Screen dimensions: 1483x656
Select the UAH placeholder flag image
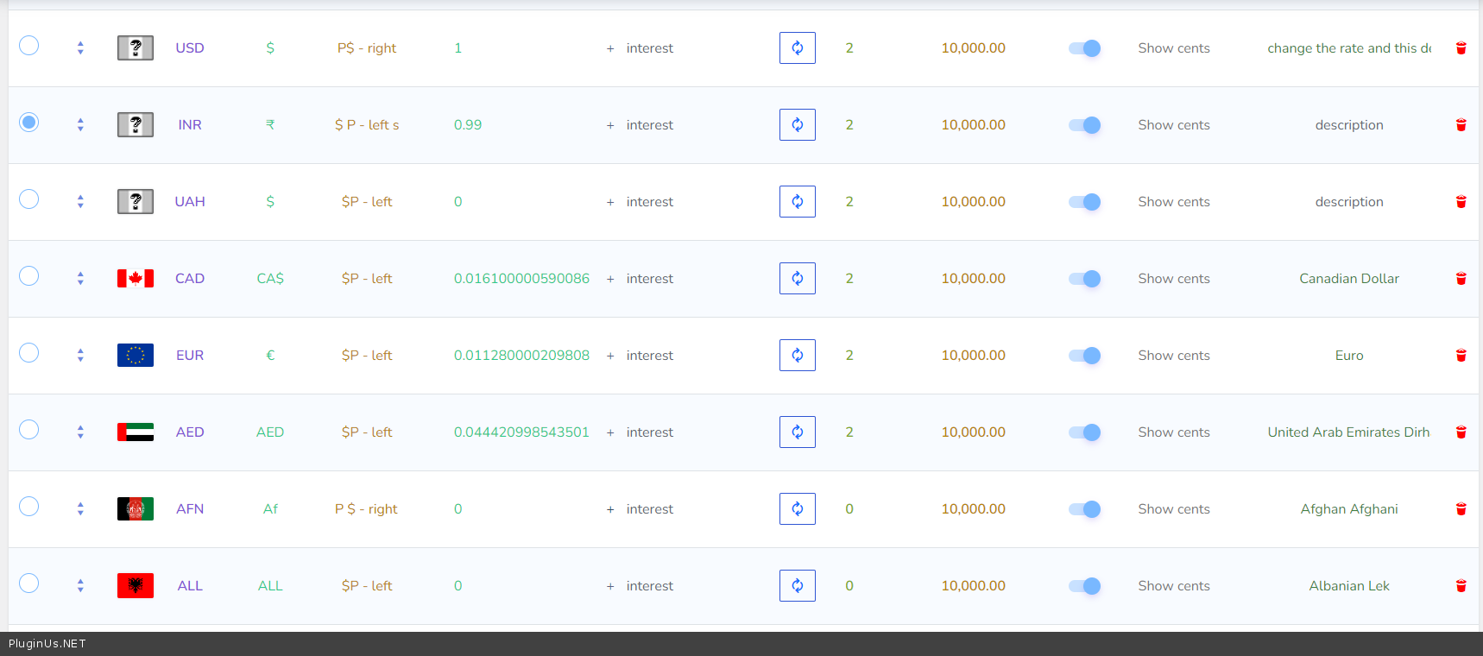136,202
